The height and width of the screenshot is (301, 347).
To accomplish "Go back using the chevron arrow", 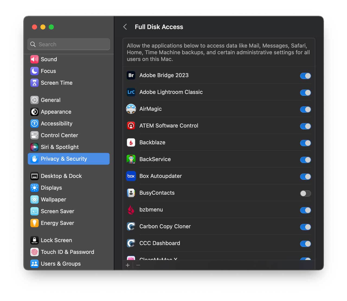I will click(x=125, y=27).
